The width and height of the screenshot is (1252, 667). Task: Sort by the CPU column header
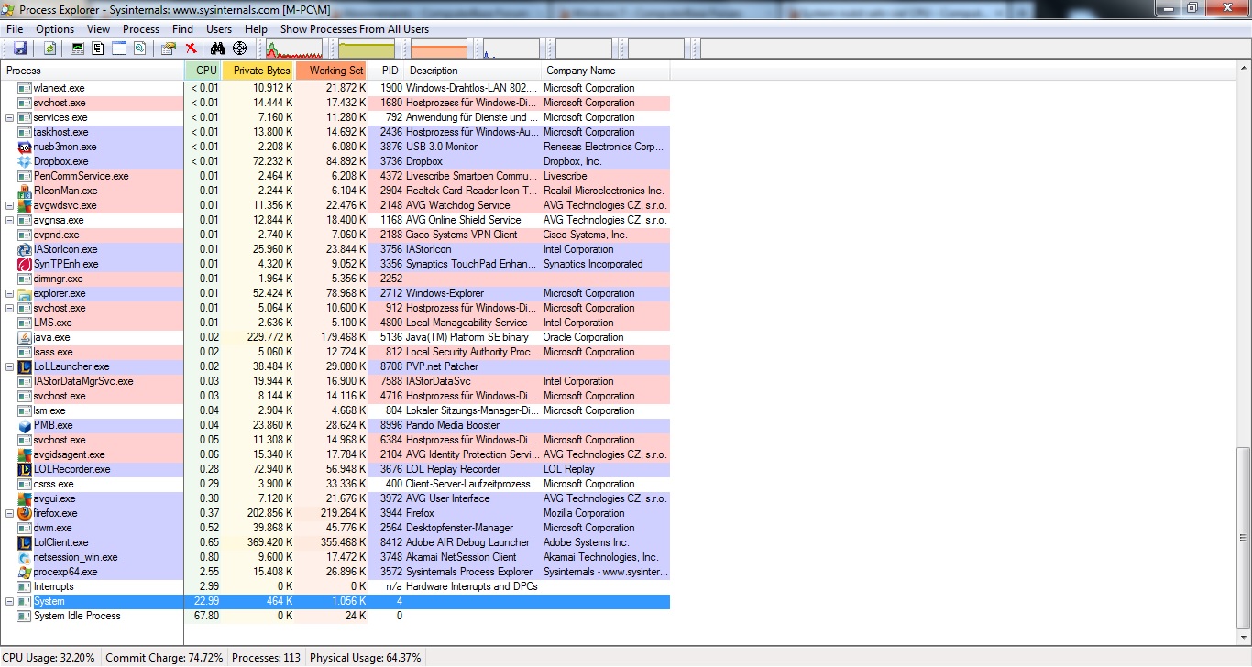point(203,71)
